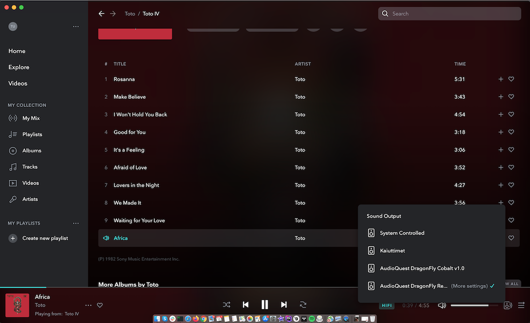Open Videos under My Collection
Screen dimensions: 530x323
click(31, 183)
